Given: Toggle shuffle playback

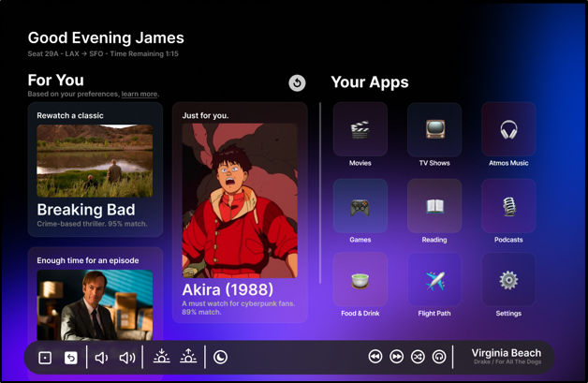Looking at the screenshot, I should (418, 357).
